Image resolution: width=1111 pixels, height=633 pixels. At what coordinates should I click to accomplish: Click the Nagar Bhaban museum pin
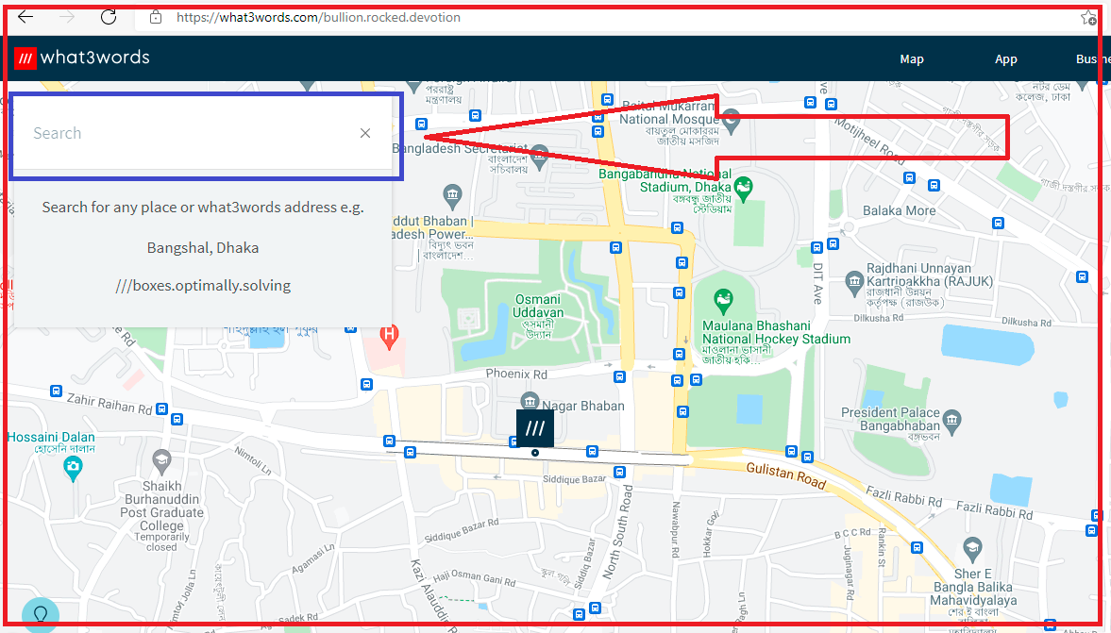pyautogui.click(x=530, y=402)
